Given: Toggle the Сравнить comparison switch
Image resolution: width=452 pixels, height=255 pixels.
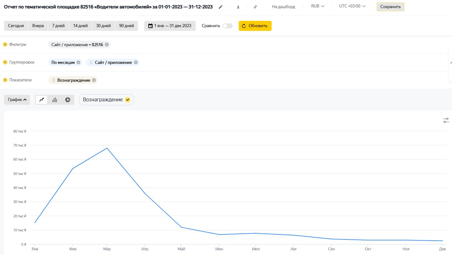Looking at the screenshot, I should point(227,26).
